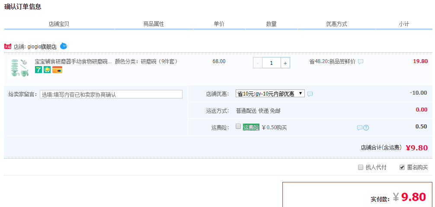Open comment bubble beside 新品尝鲜价 discount
Image resolution: width=435 pixels, height=207 pixels.
[361, 62]
